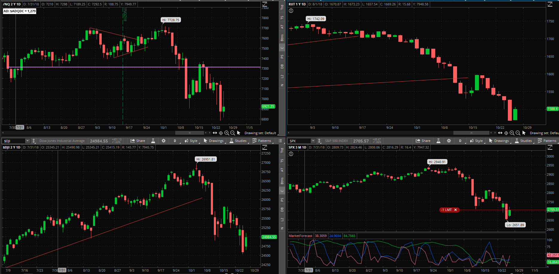Viewport: 559px width, 274px height.
Task: Click the info alert icon on RUT chart
Action: pyautogui.click(x=291, y=11)
